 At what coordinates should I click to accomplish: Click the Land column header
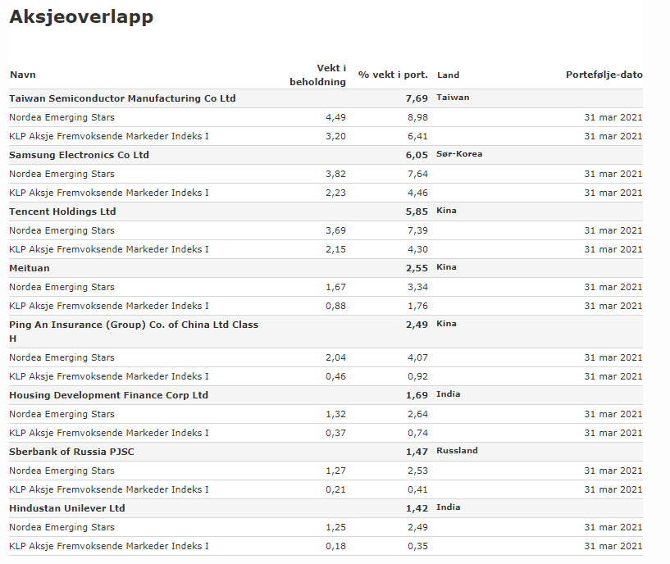448,75
